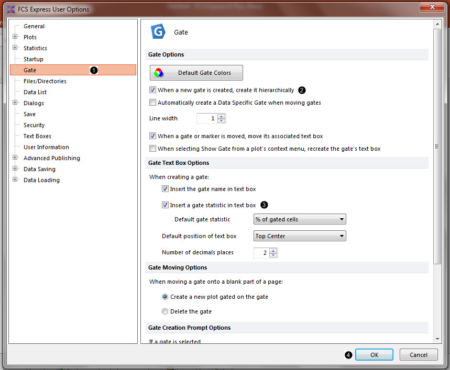Open Default position of text box dropdown

pyautogui.click(x=300, y=236)
